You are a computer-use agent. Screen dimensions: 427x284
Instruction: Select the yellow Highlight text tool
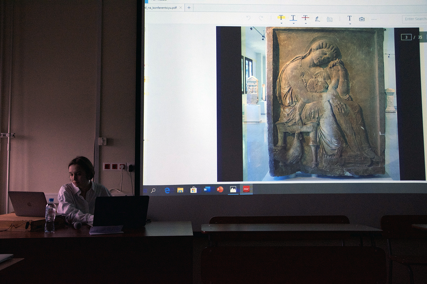tap(281, 17)
